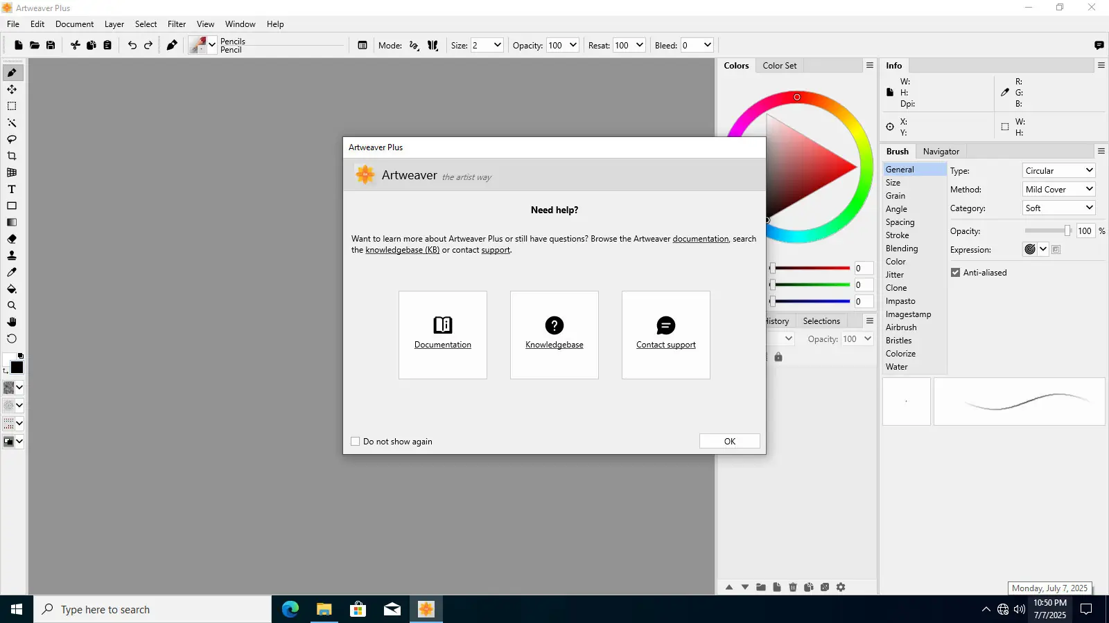Click the red channel slider

pyautogui.click(x=810, y=268)
